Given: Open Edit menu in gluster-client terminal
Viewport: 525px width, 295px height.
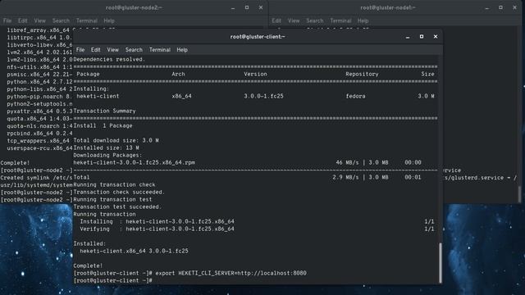Looking at the screenshot, I should pos(96,50).
